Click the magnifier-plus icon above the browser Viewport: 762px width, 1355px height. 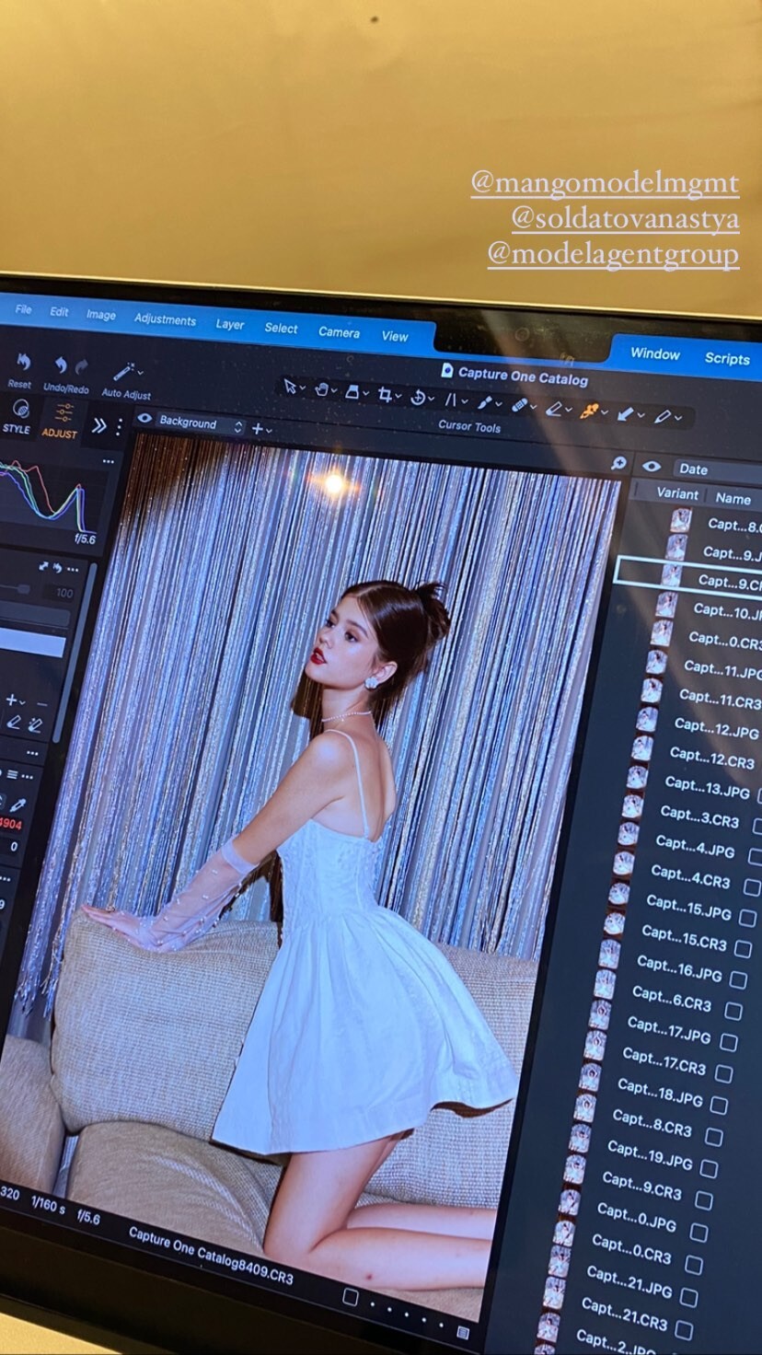coord(618,463)
